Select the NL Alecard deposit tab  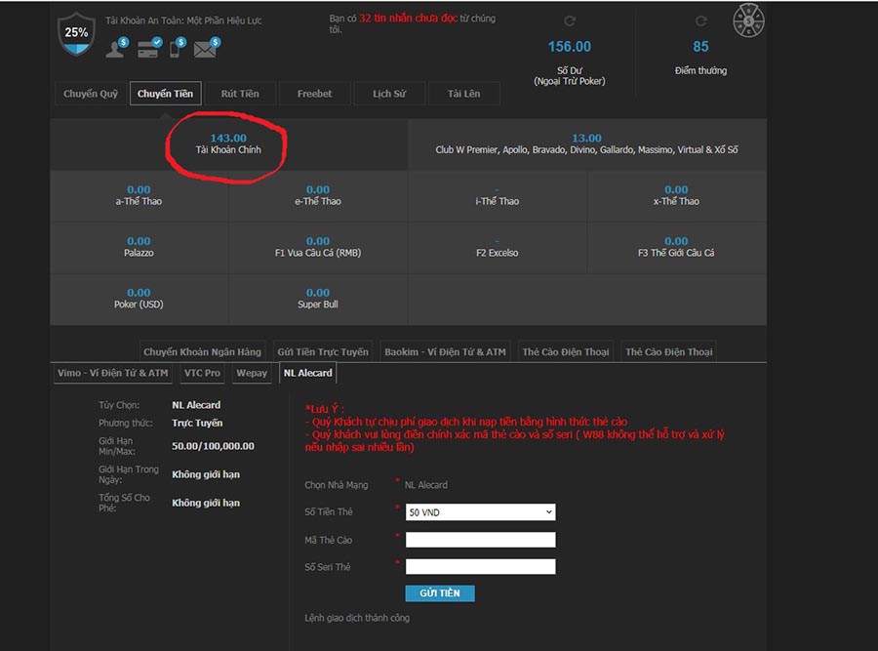pos(307,373)
